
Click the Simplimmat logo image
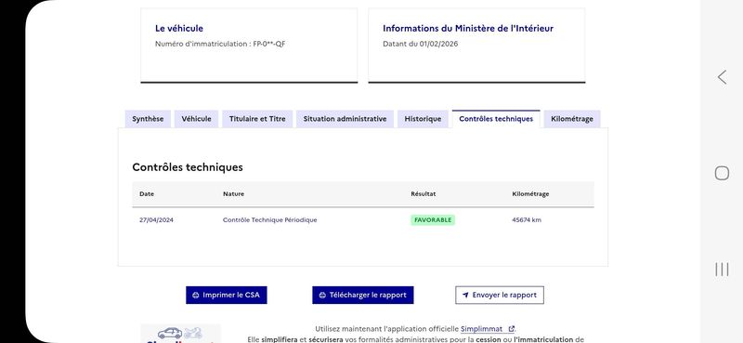click(x=180, y=334)
